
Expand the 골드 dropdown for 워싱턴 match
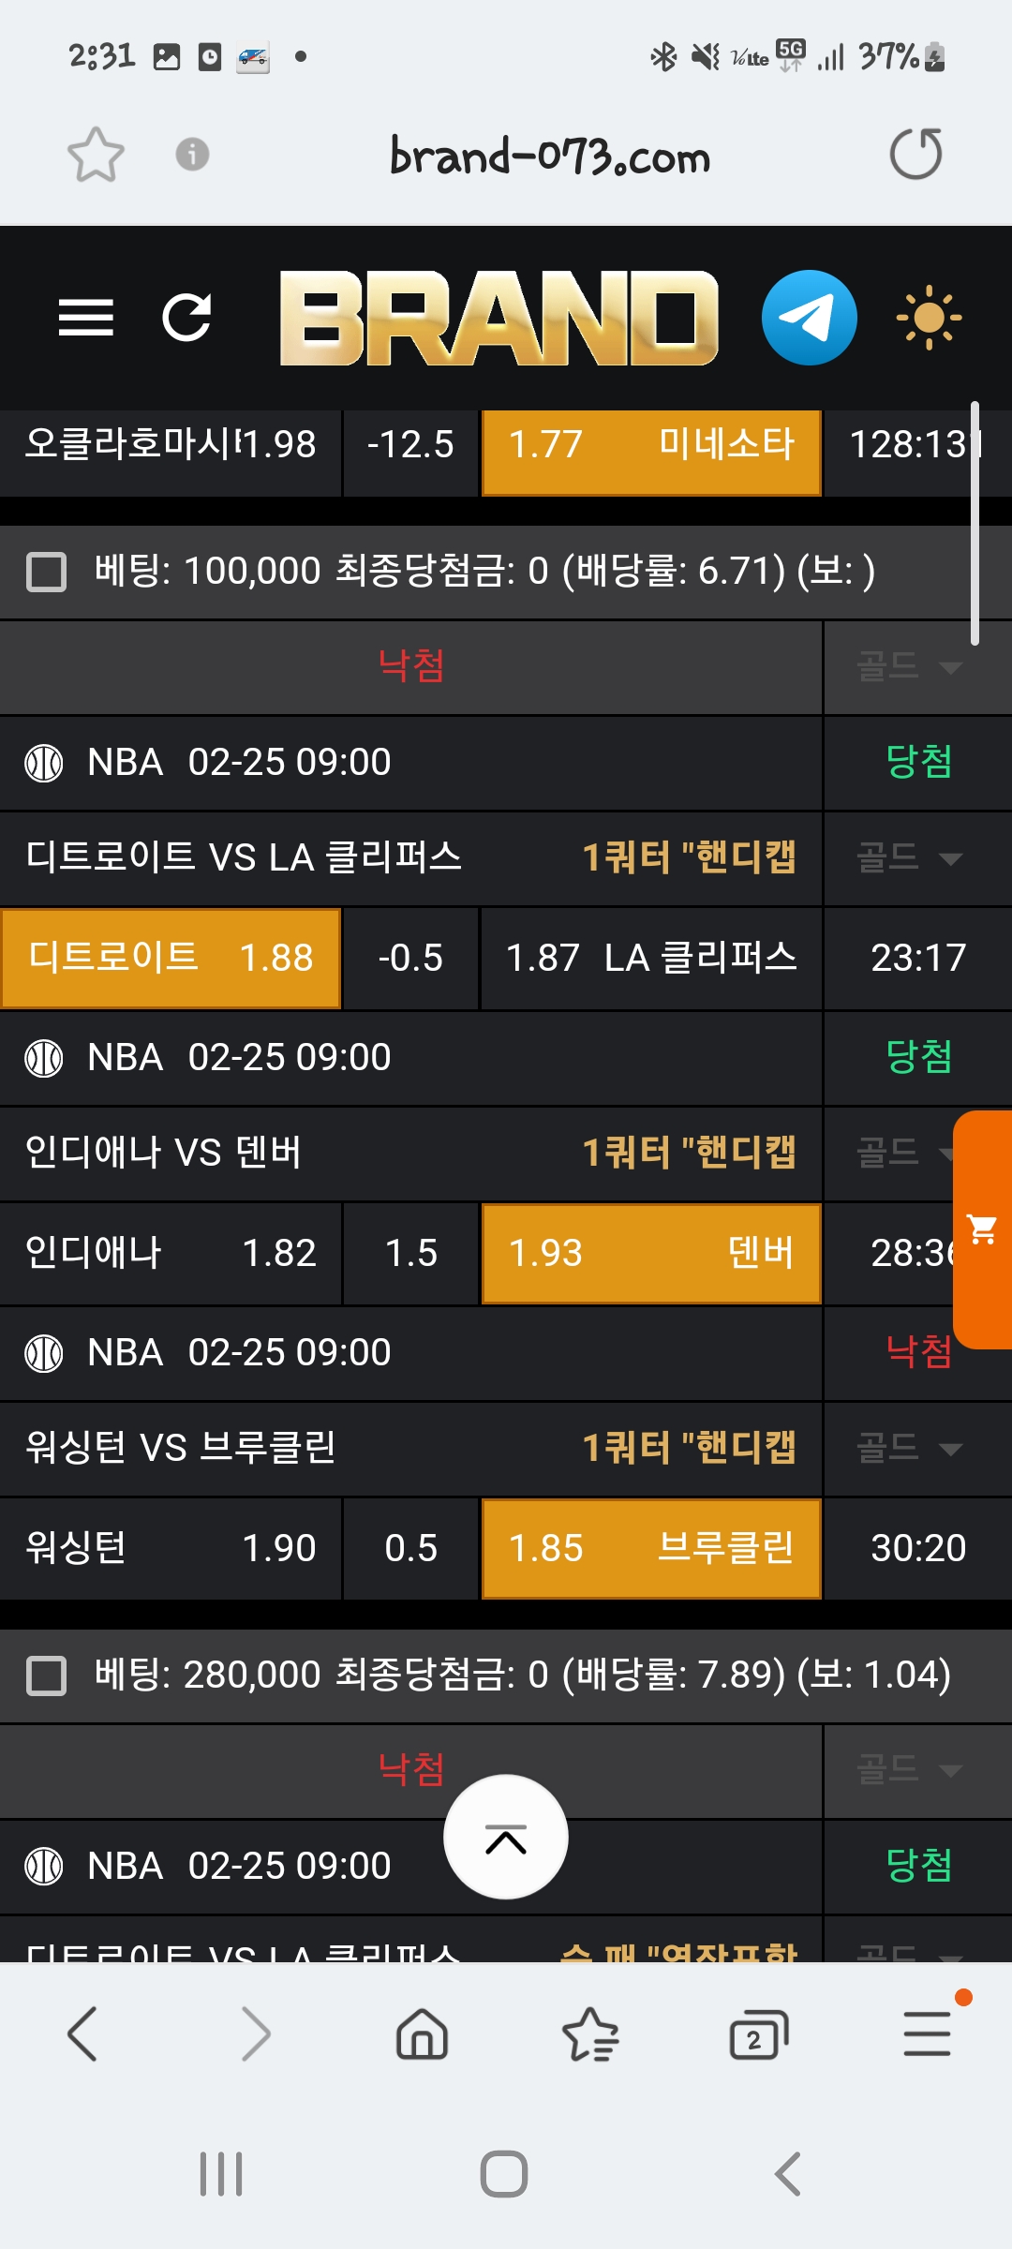pos(909,1449)
